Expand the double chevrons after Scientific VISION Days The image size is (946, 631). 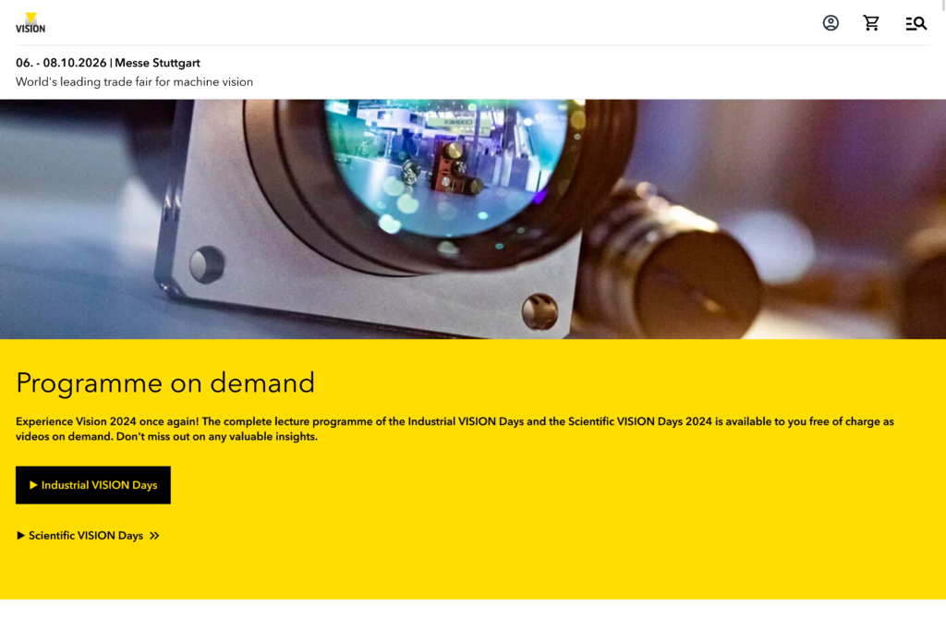click(154, 535)
